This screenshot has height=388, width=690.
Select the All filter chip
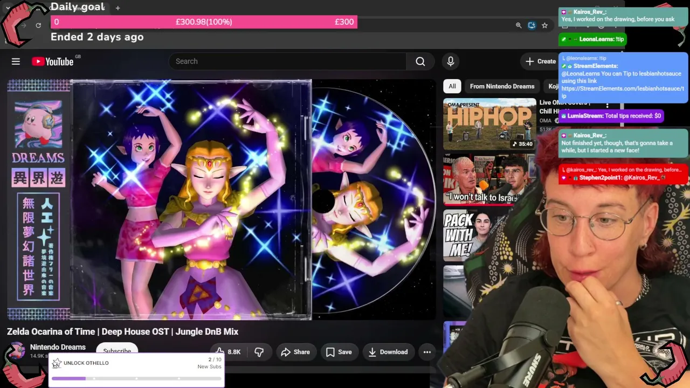(x=452, y=86)
